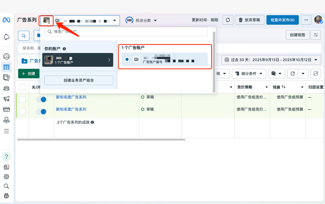Open the notifications bell in sidebar
This screenshot has width=325, height=204.
pos(6,37)
